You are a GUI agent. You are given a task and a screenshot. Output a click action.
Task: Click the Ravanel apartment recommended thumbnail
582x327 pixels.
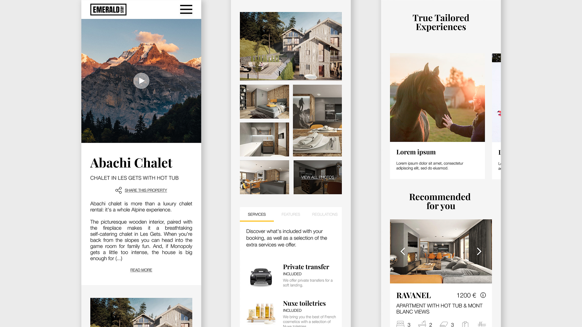click(x=441, y=251)
